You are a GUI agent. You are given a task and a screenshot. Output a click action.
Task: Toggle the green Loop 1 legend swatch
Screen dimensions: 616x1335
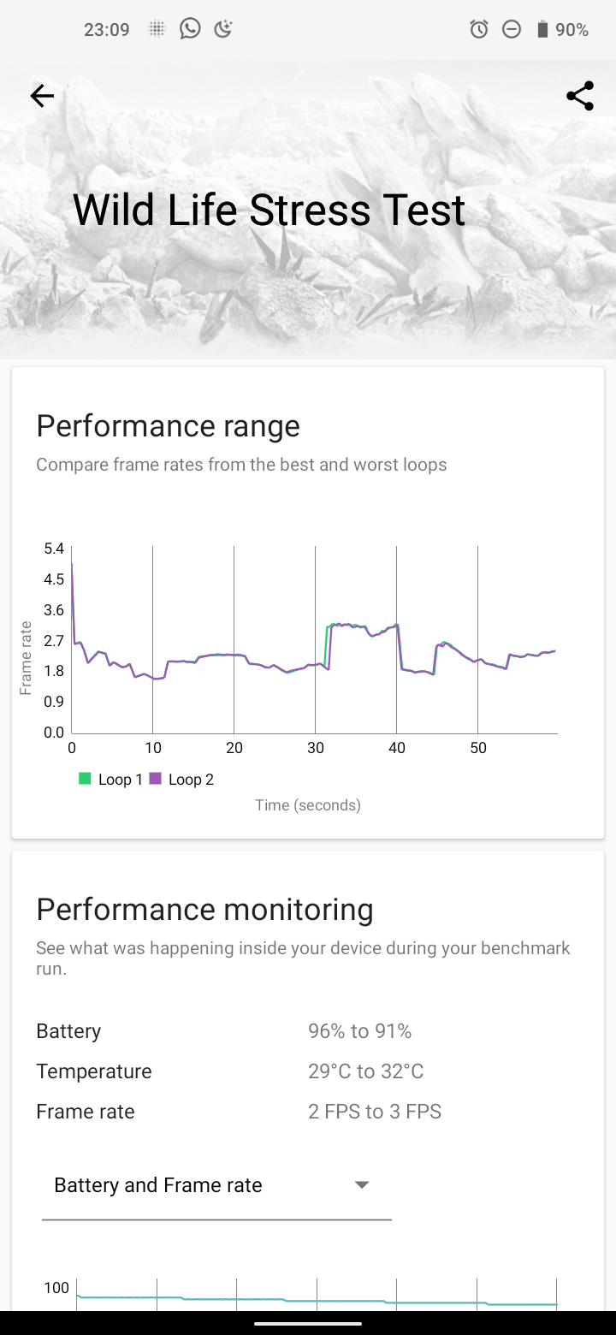(85, 779)
